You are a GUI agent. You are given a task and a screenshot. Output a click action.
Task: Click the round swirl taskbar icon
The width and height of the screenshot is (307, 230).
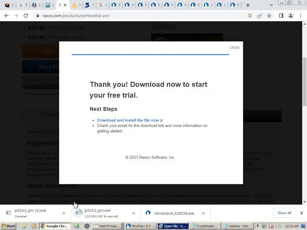[x=87, y=226]
